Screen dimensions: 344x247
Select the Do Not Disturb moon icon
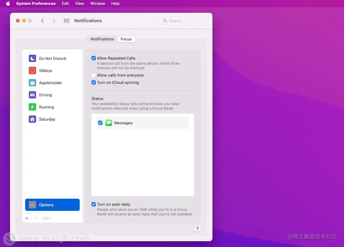(x=32, y=59)
